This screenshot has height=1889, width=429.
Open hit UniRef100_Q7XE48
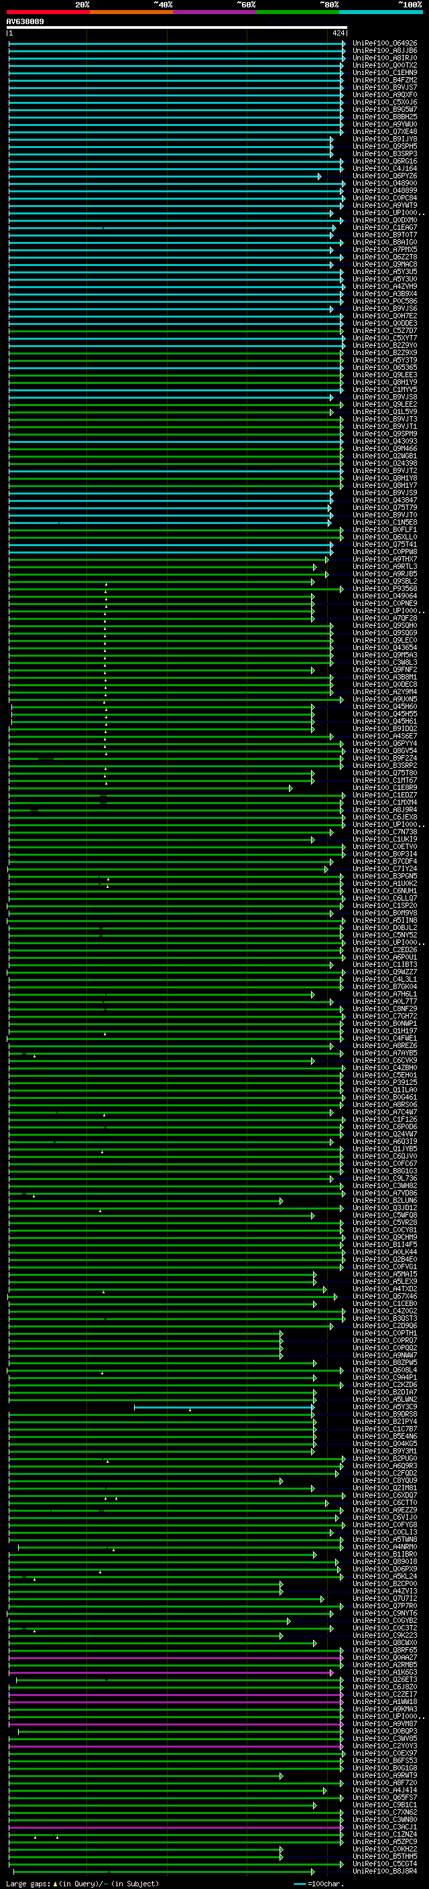384,132
